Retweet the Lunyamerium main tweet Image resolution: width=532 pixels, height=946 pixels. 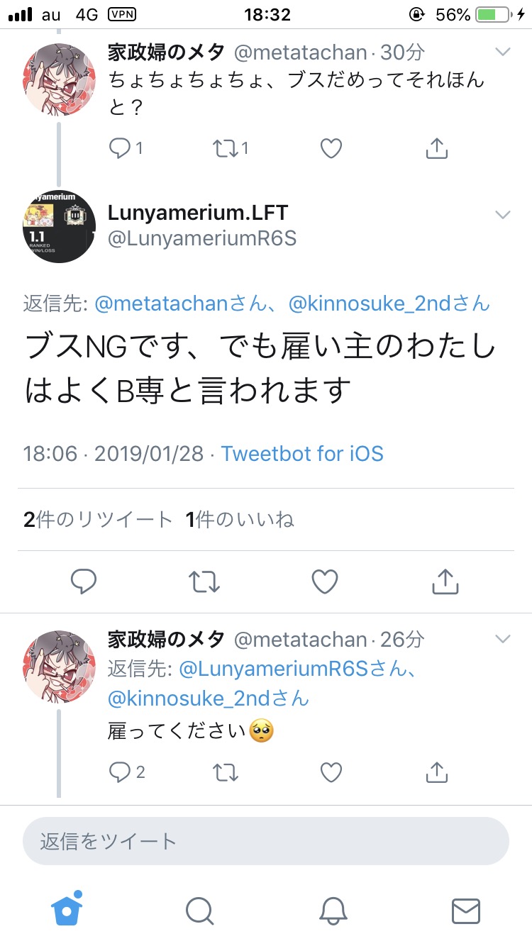[x=205, y=581]
